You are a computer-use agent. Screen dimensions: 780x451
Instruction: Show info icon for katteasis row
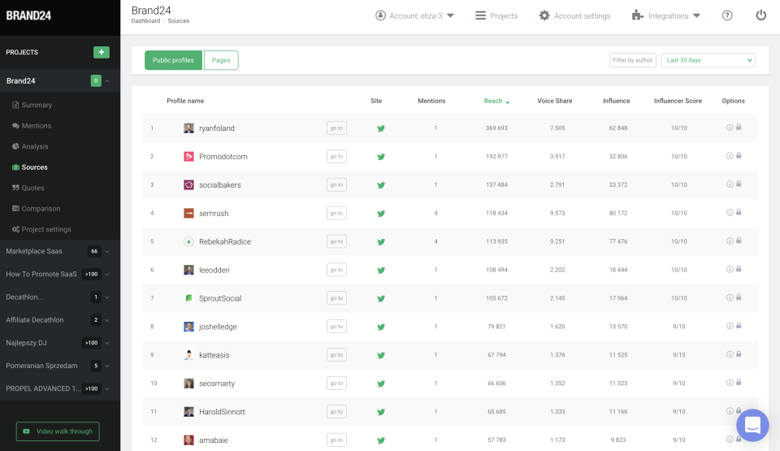730,354
